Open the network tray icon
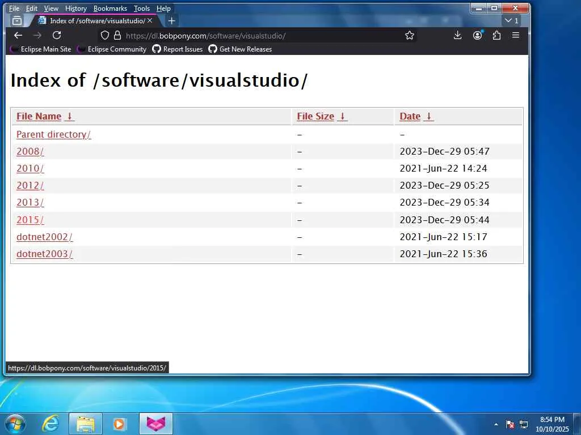The height and width of the screenshot is (435, 581). [524, 424]
